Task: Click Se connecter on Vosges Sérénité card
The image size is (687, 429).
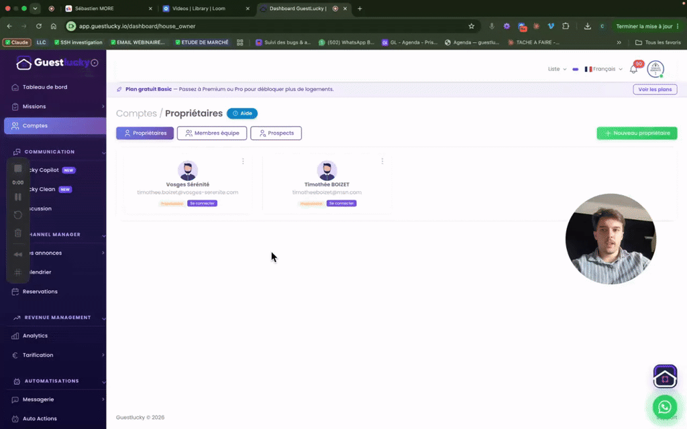Action: pos(202,203)
